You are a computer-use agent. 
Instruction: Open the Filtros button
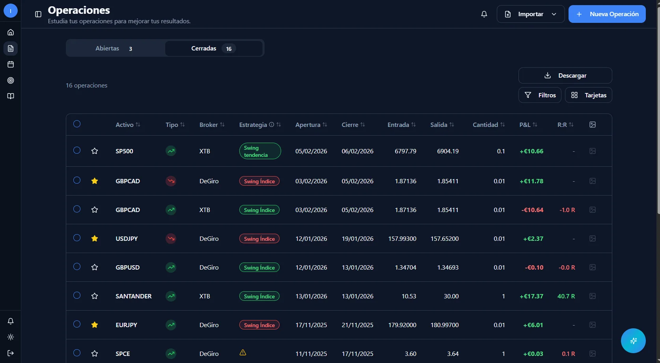pyautogui.click(x=540, y=95)
